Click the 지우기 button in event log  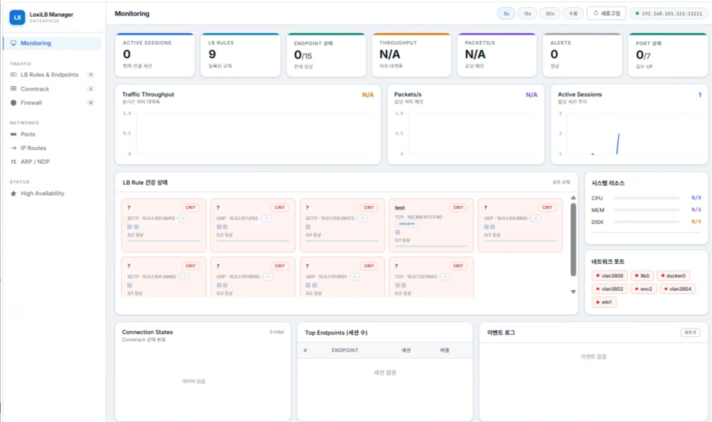pyautogui.click(x=690, y=332)
